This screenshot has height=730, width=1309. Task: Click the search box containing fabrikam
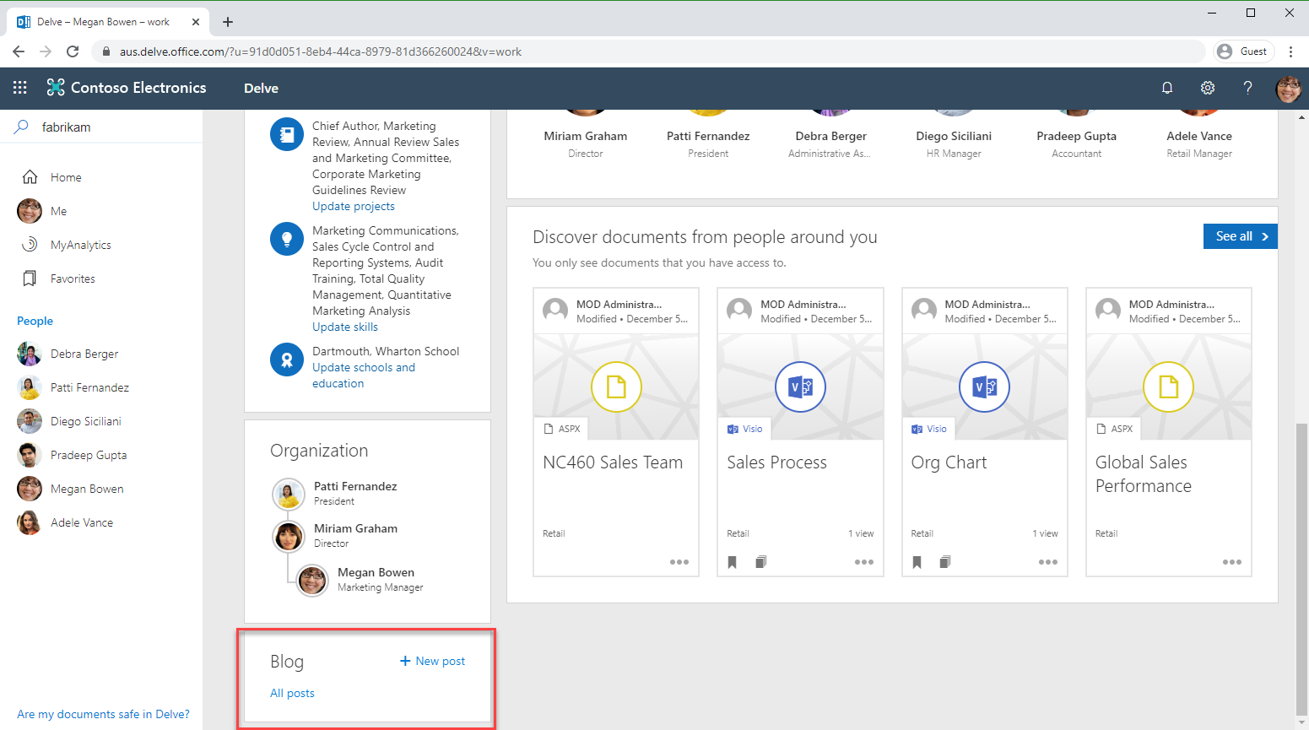(101, 127)
